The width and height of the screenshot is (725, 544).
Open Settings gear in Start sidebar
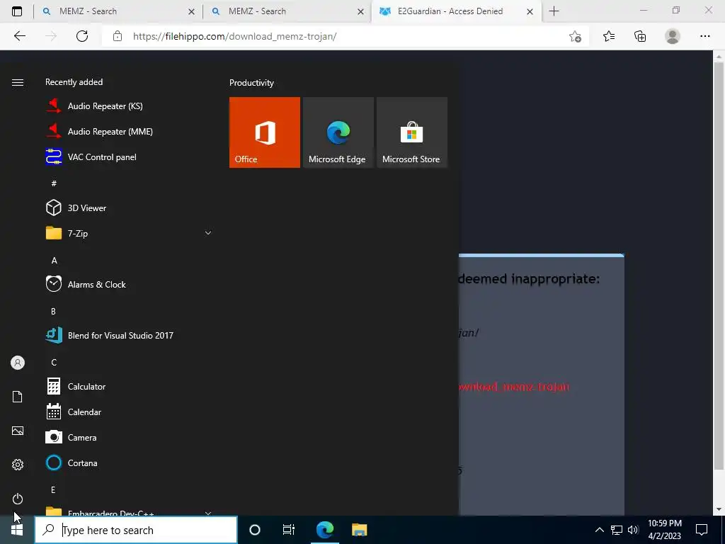coord(18,465)
